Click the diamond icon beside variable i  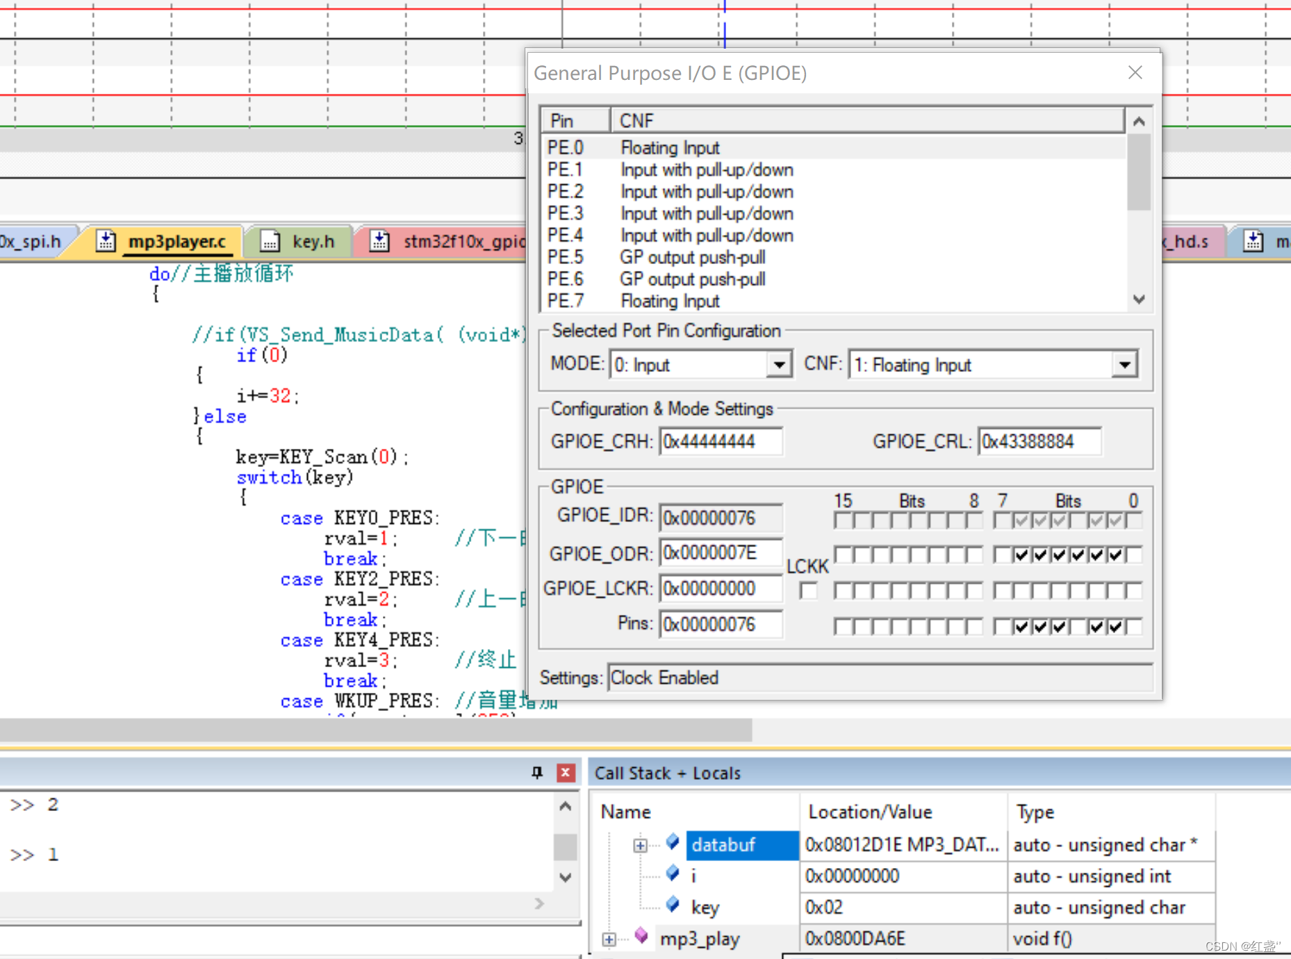coord(672,874)
